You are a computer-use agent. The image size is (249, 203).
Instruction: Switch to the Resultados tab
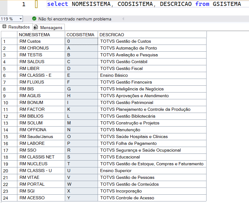[x=16, y=27]
